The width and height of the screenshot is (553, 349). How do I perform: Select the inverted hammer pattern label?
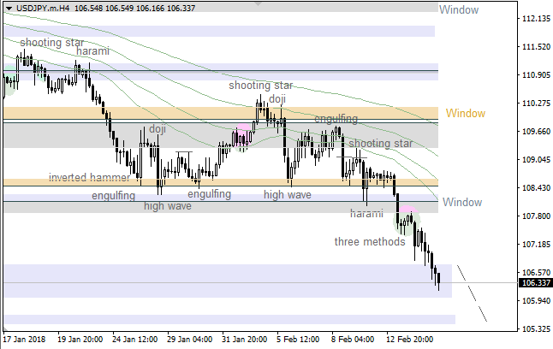(x=89, y=178)
